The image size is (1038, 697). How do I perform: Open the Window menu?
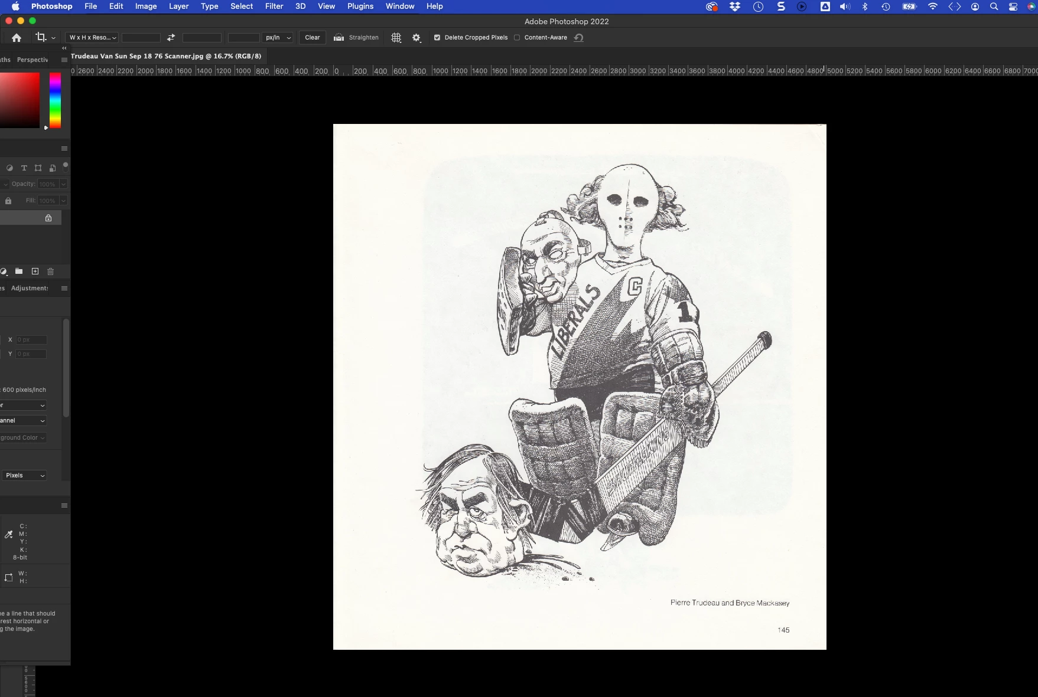coord(400,6)
